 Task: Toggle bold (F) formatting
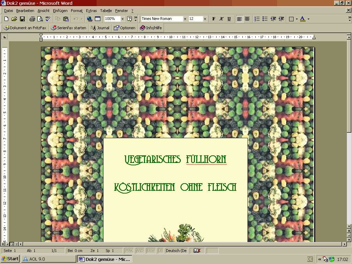pyautogui.click(x=214, y=19)
